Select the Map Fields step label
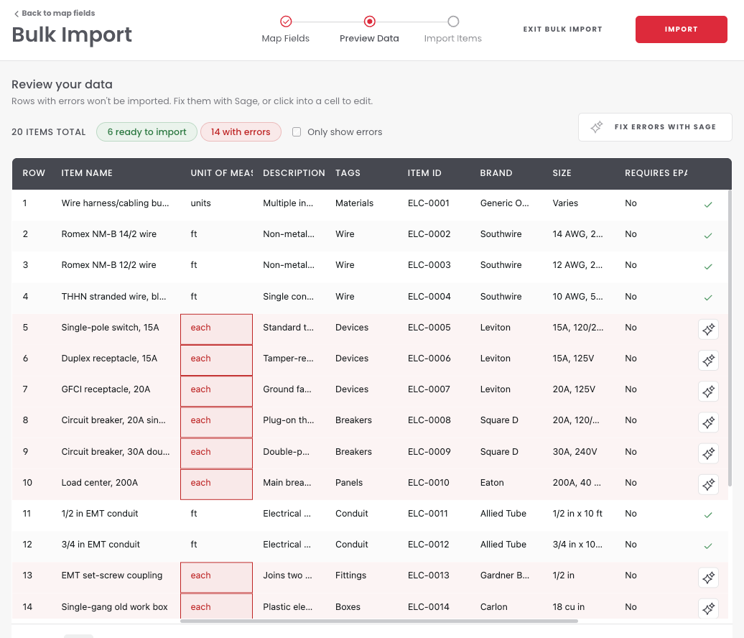744x638 pixels. click(x=286, y=39)
